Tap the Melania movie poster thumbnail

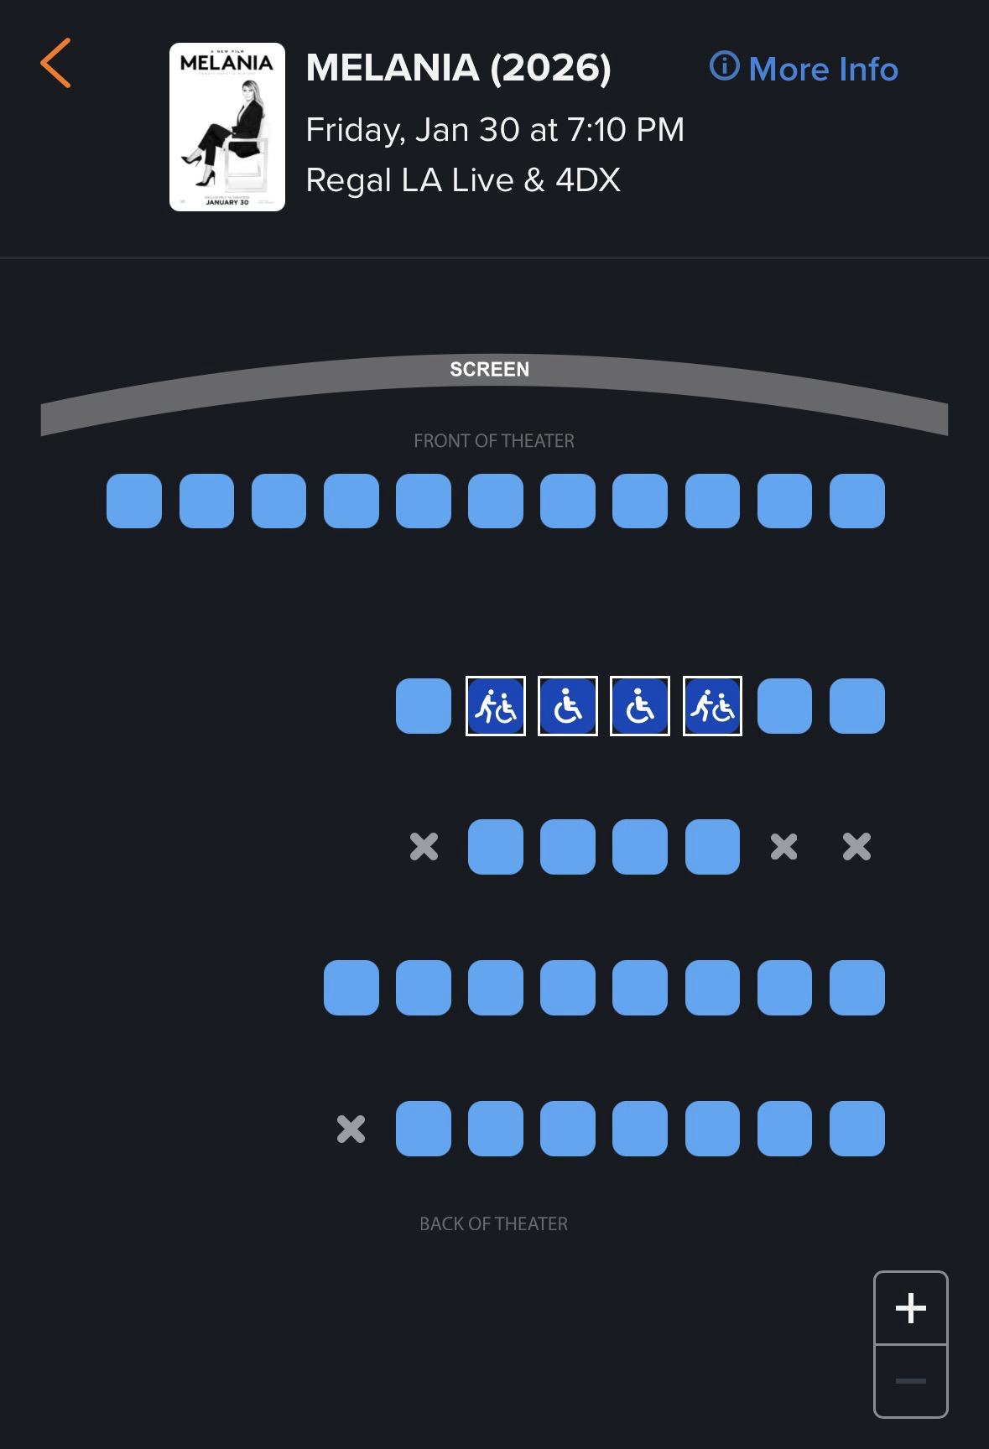point(227,127)
